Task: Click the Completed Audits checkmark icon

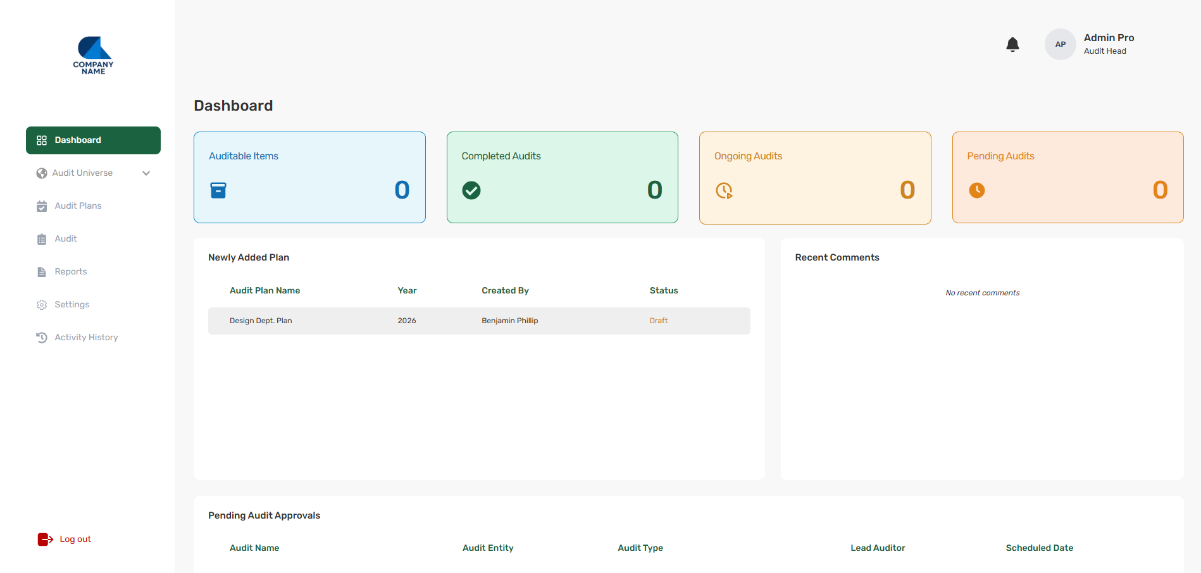Action: pos(471,190)
